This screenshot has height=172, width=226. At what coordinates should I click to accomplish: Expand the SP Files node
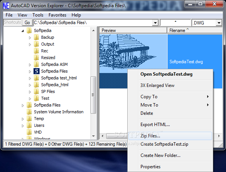pyautogui.click(x=30, y=92)
